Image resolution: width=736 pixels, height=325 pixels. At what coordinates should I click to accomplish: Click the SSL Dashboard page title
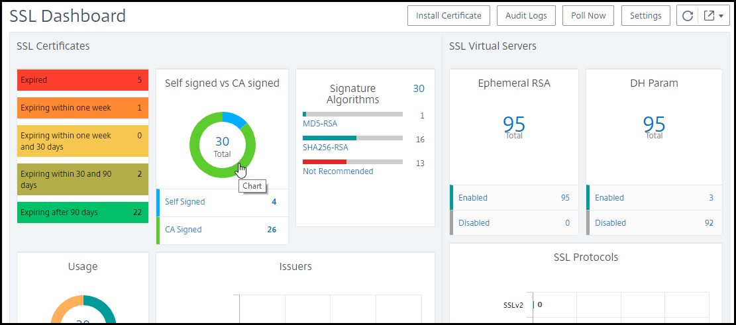(x=68, y=16)
